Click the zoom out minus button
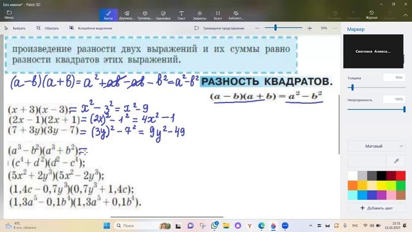This screenshot has height=232, width=412. pyautogui.click(x=257, y=28)
